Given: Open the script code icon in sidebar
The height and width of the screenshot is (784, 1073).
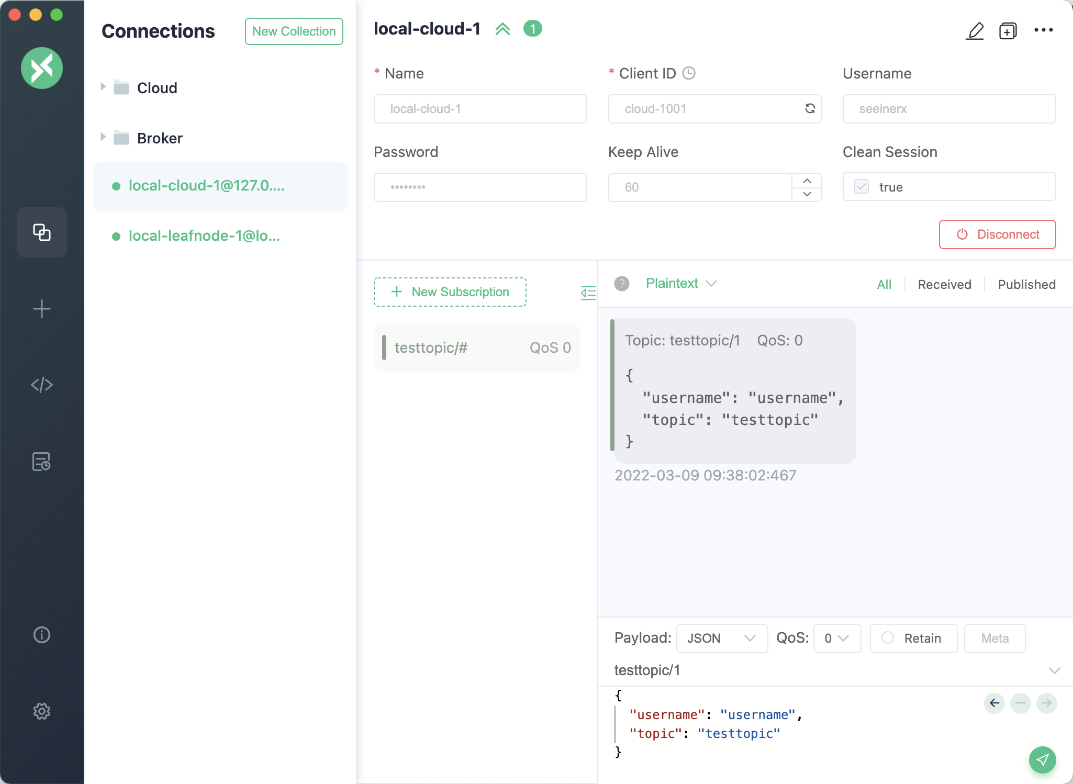Looking at the screenshot, I should 42,385.
